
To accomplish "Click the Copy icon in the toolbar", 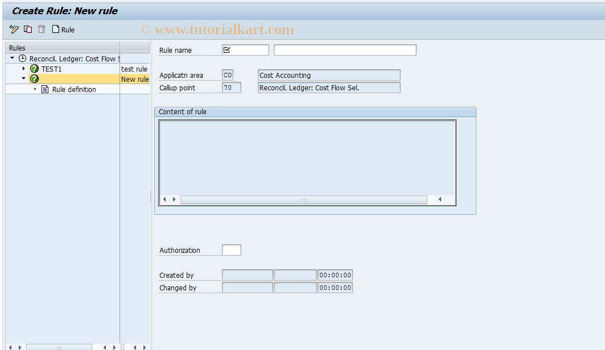I will pos(27,29).
